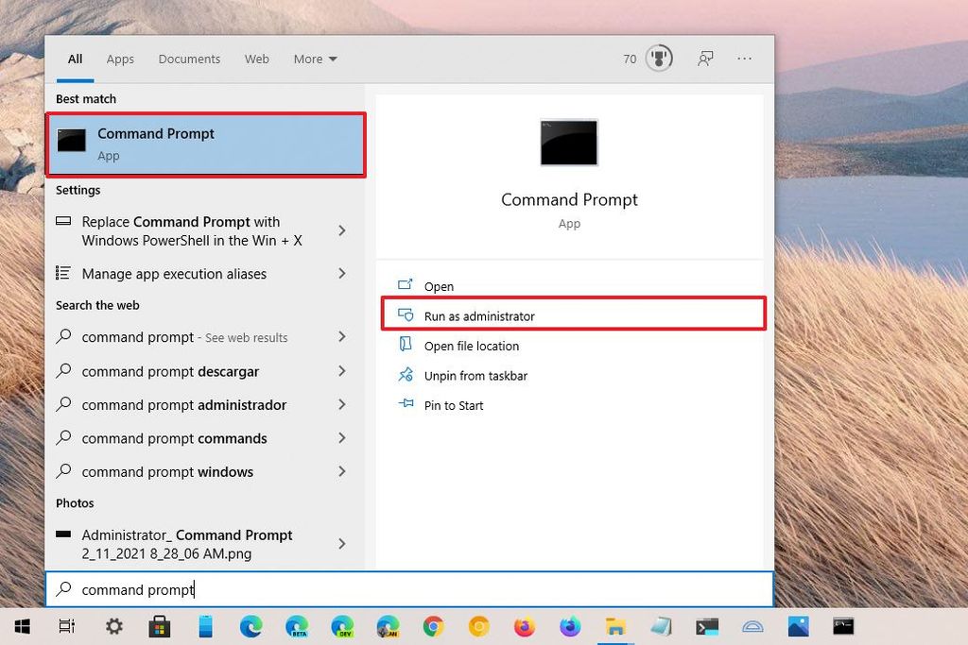Launch Microsoft Store from the taskbar
968x645 pixels.
[159, 626]
